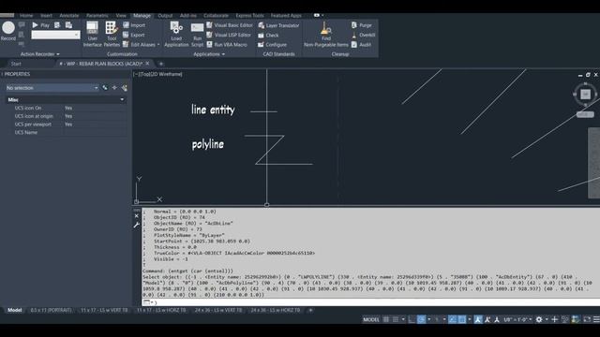Screen dimensions: 600x337
Task: Switch to the Home ribbon tab
Action: [x=26, y=16]
